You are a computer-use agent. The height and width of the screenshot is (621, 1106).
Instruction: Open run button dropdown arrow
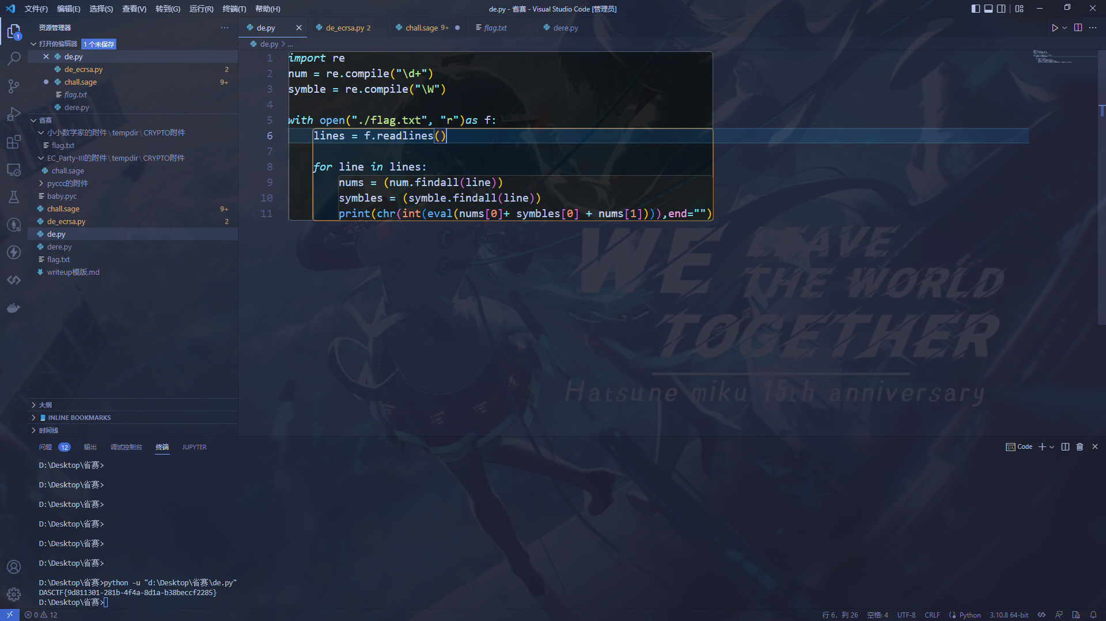point(1065,28)
